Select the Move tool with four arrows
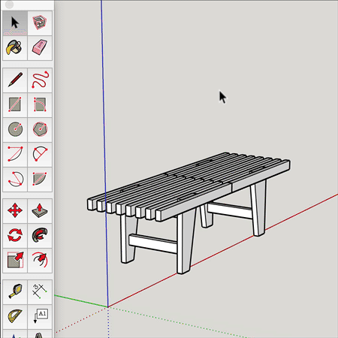Viewport: 338px width, 338px height. 15,210
